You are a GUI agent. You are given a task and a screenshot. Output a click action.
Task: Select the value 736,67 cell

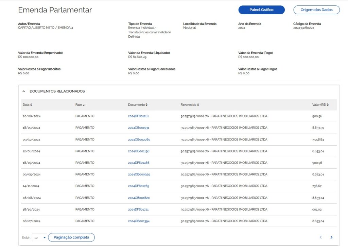pyautogui.click(x=317, y=186)
